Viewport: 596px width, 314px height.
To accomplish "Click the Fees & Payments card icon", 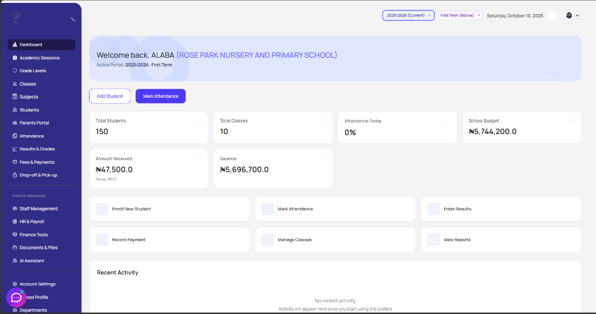I will click(x=15, y=162).
